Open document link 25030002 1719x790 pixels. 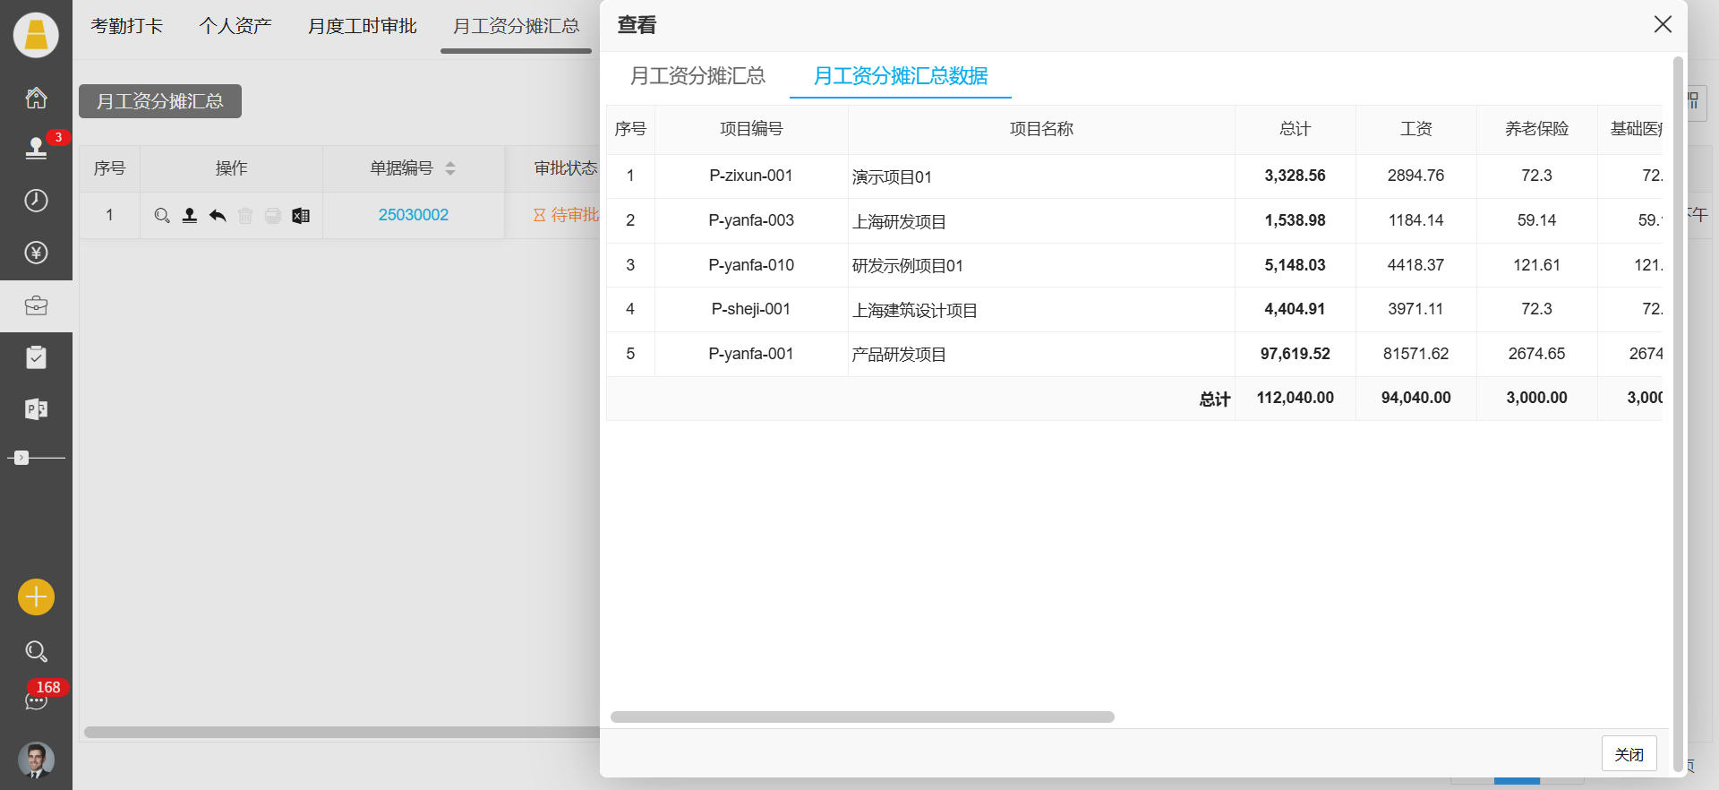click(413, 215)
